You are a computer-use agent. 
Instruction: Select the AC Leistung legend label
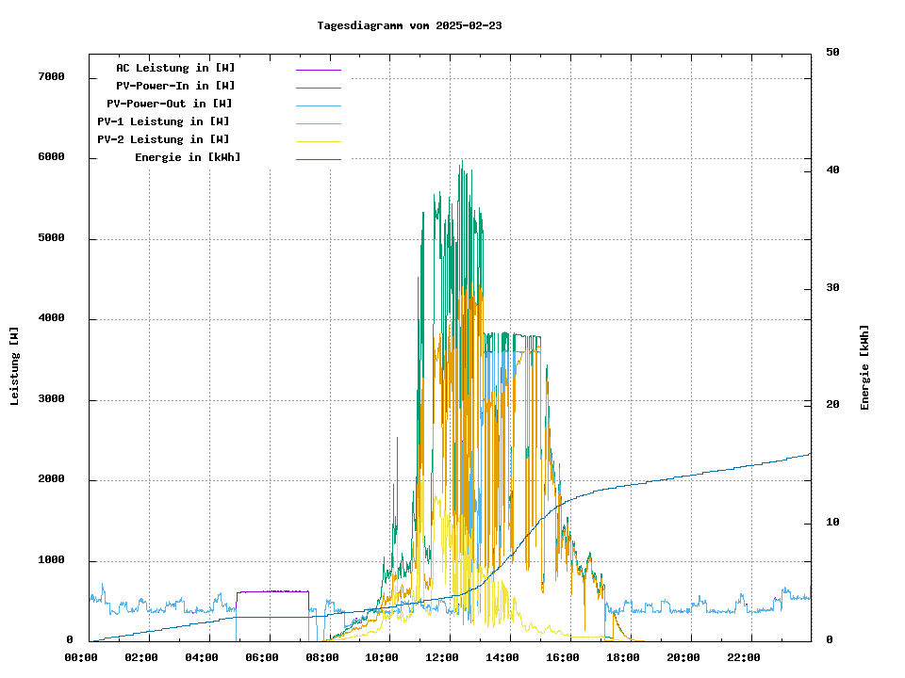click(x=175, y=68)
